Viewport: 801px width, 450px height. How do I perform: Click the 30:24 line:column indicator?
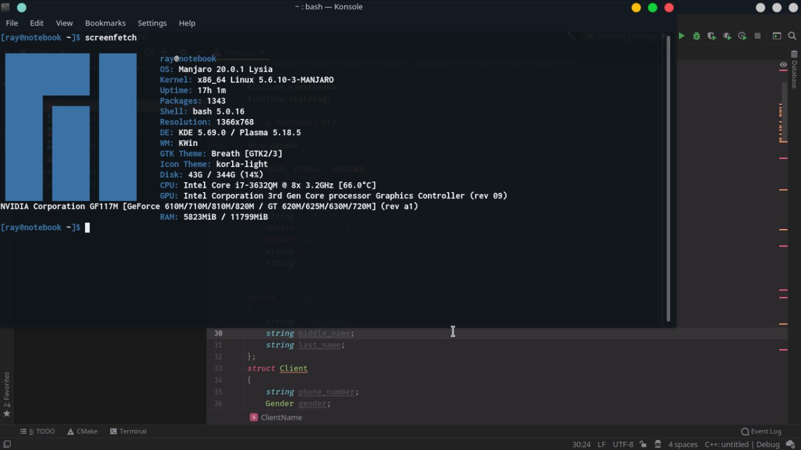(581, 444)
